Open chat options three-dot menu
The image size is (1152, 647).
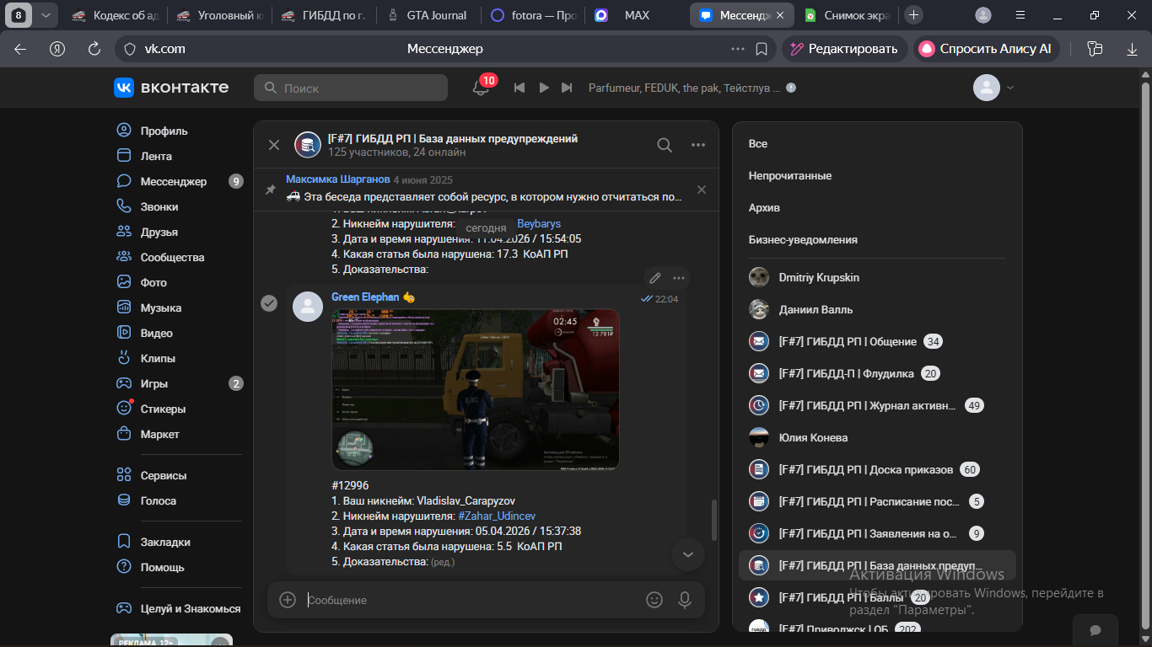[697, 145]
